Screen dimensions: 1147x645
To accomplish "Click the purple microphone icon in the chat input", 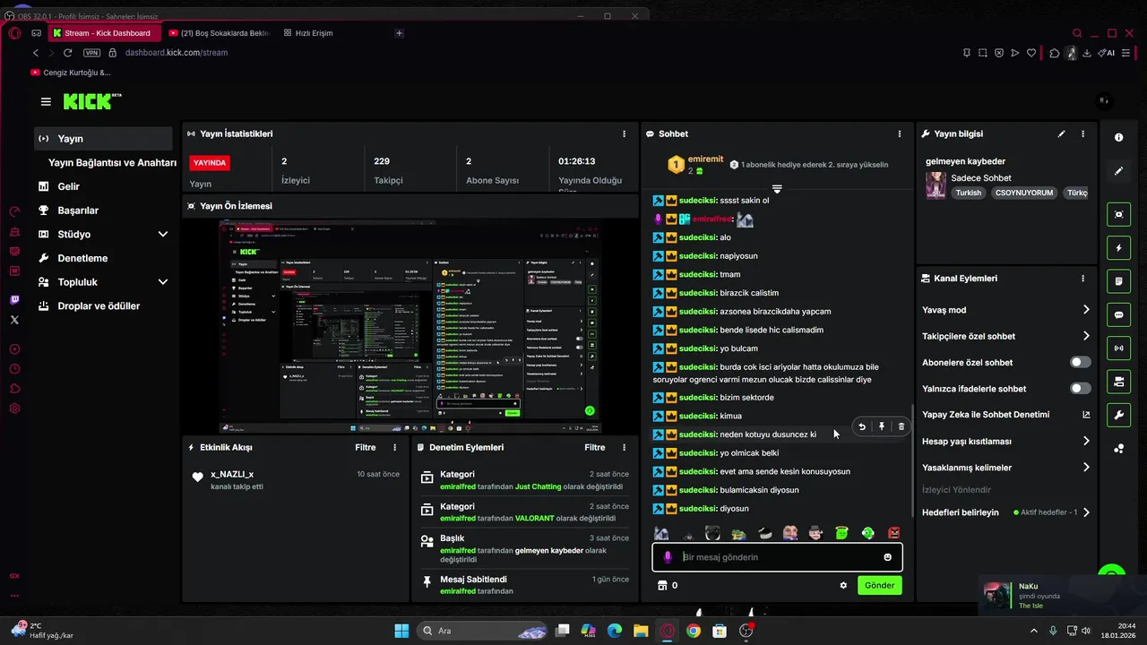I will tap(667, 557).
